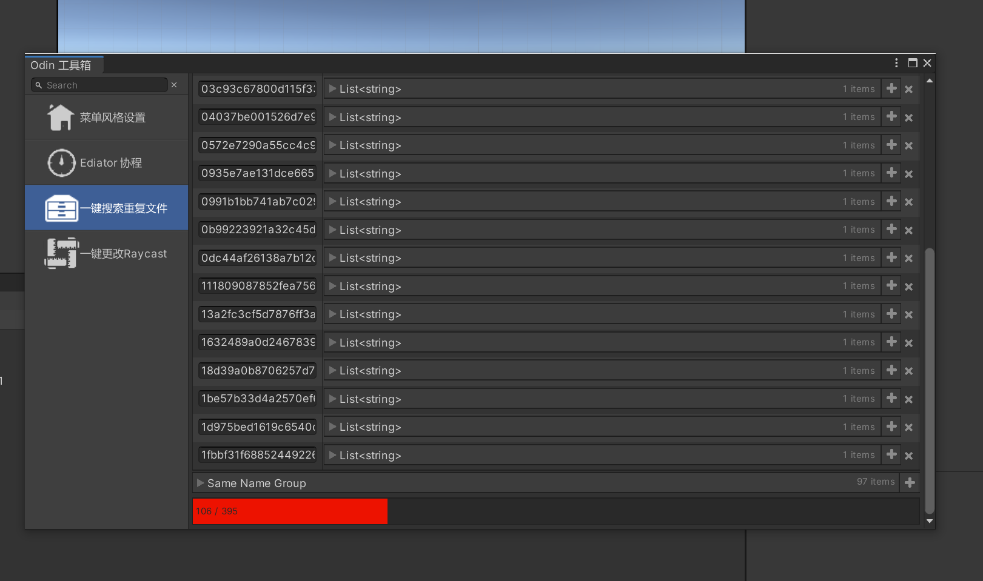Expand List<string> for 0572e7290a55cc4c9
The image size is (983, 581).
pos(332,145)
